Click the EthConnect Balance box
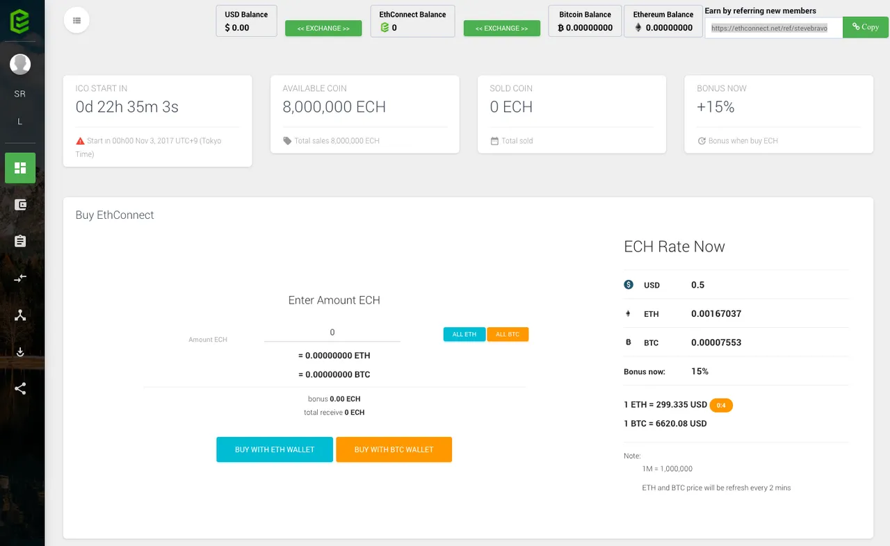This screenshot has height=546, width=890. pos(412,21)
